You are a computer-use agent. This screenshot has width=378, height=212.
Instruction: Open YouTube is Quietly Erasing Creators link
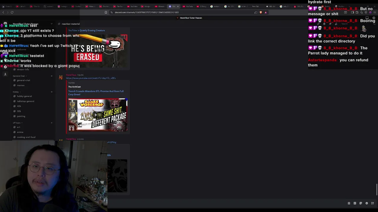click(87, 30)
